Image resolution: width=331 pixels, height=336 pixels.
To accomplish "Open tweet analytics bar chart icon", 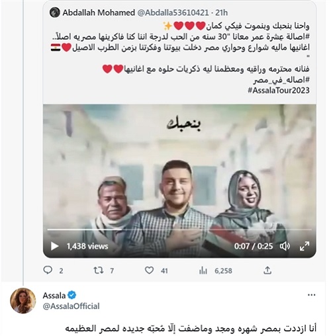I will click(x=203, y=271).
